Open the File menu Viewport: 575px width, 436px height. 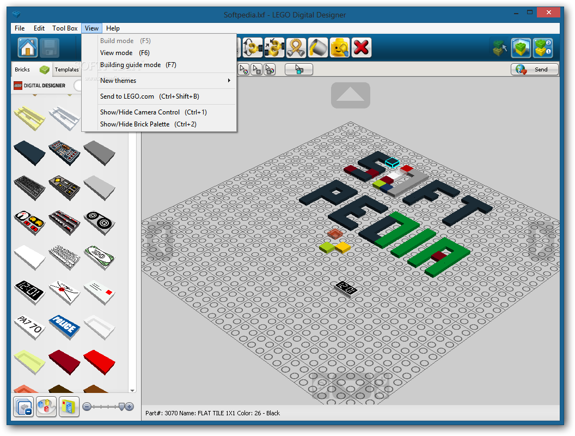(20, 28)
